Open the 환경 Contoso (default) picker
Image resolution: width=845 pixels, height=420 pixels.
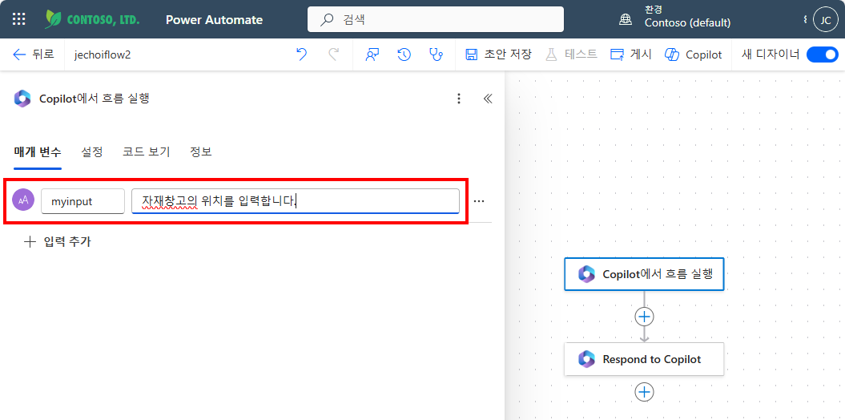coord(687,17)
